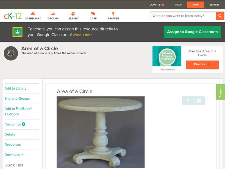Click the Customize help question mark
Viewport: 225px width, 169px height.
click(x=24, y=124)
